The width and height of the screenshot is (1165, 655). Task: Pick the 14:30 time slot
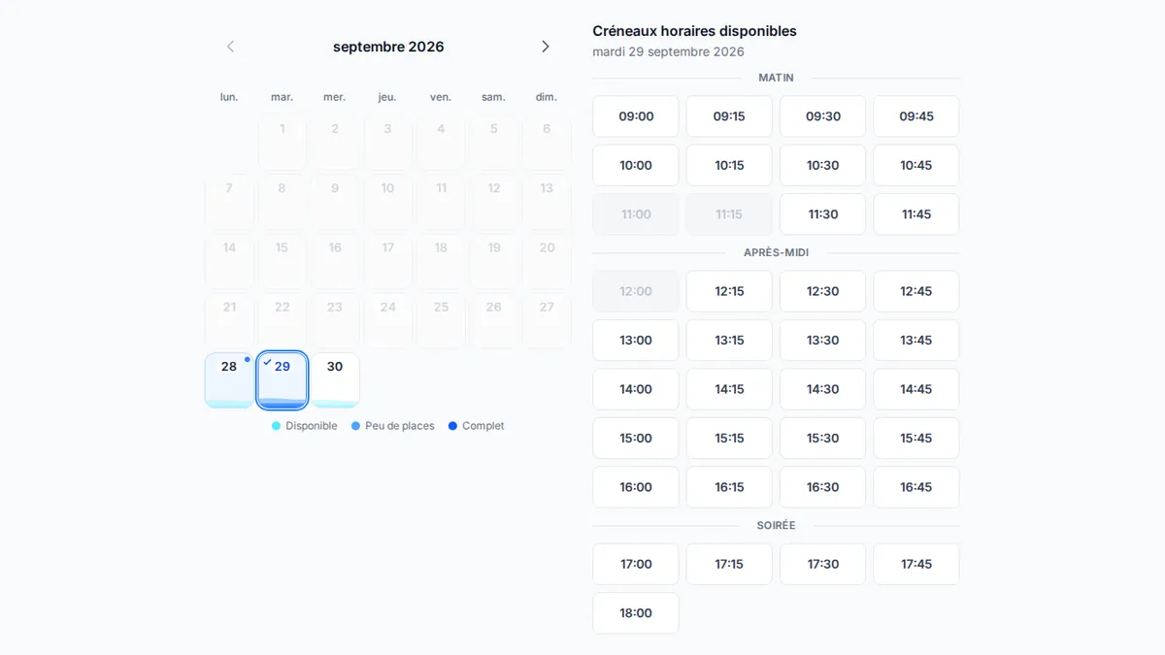click(822, 389)
